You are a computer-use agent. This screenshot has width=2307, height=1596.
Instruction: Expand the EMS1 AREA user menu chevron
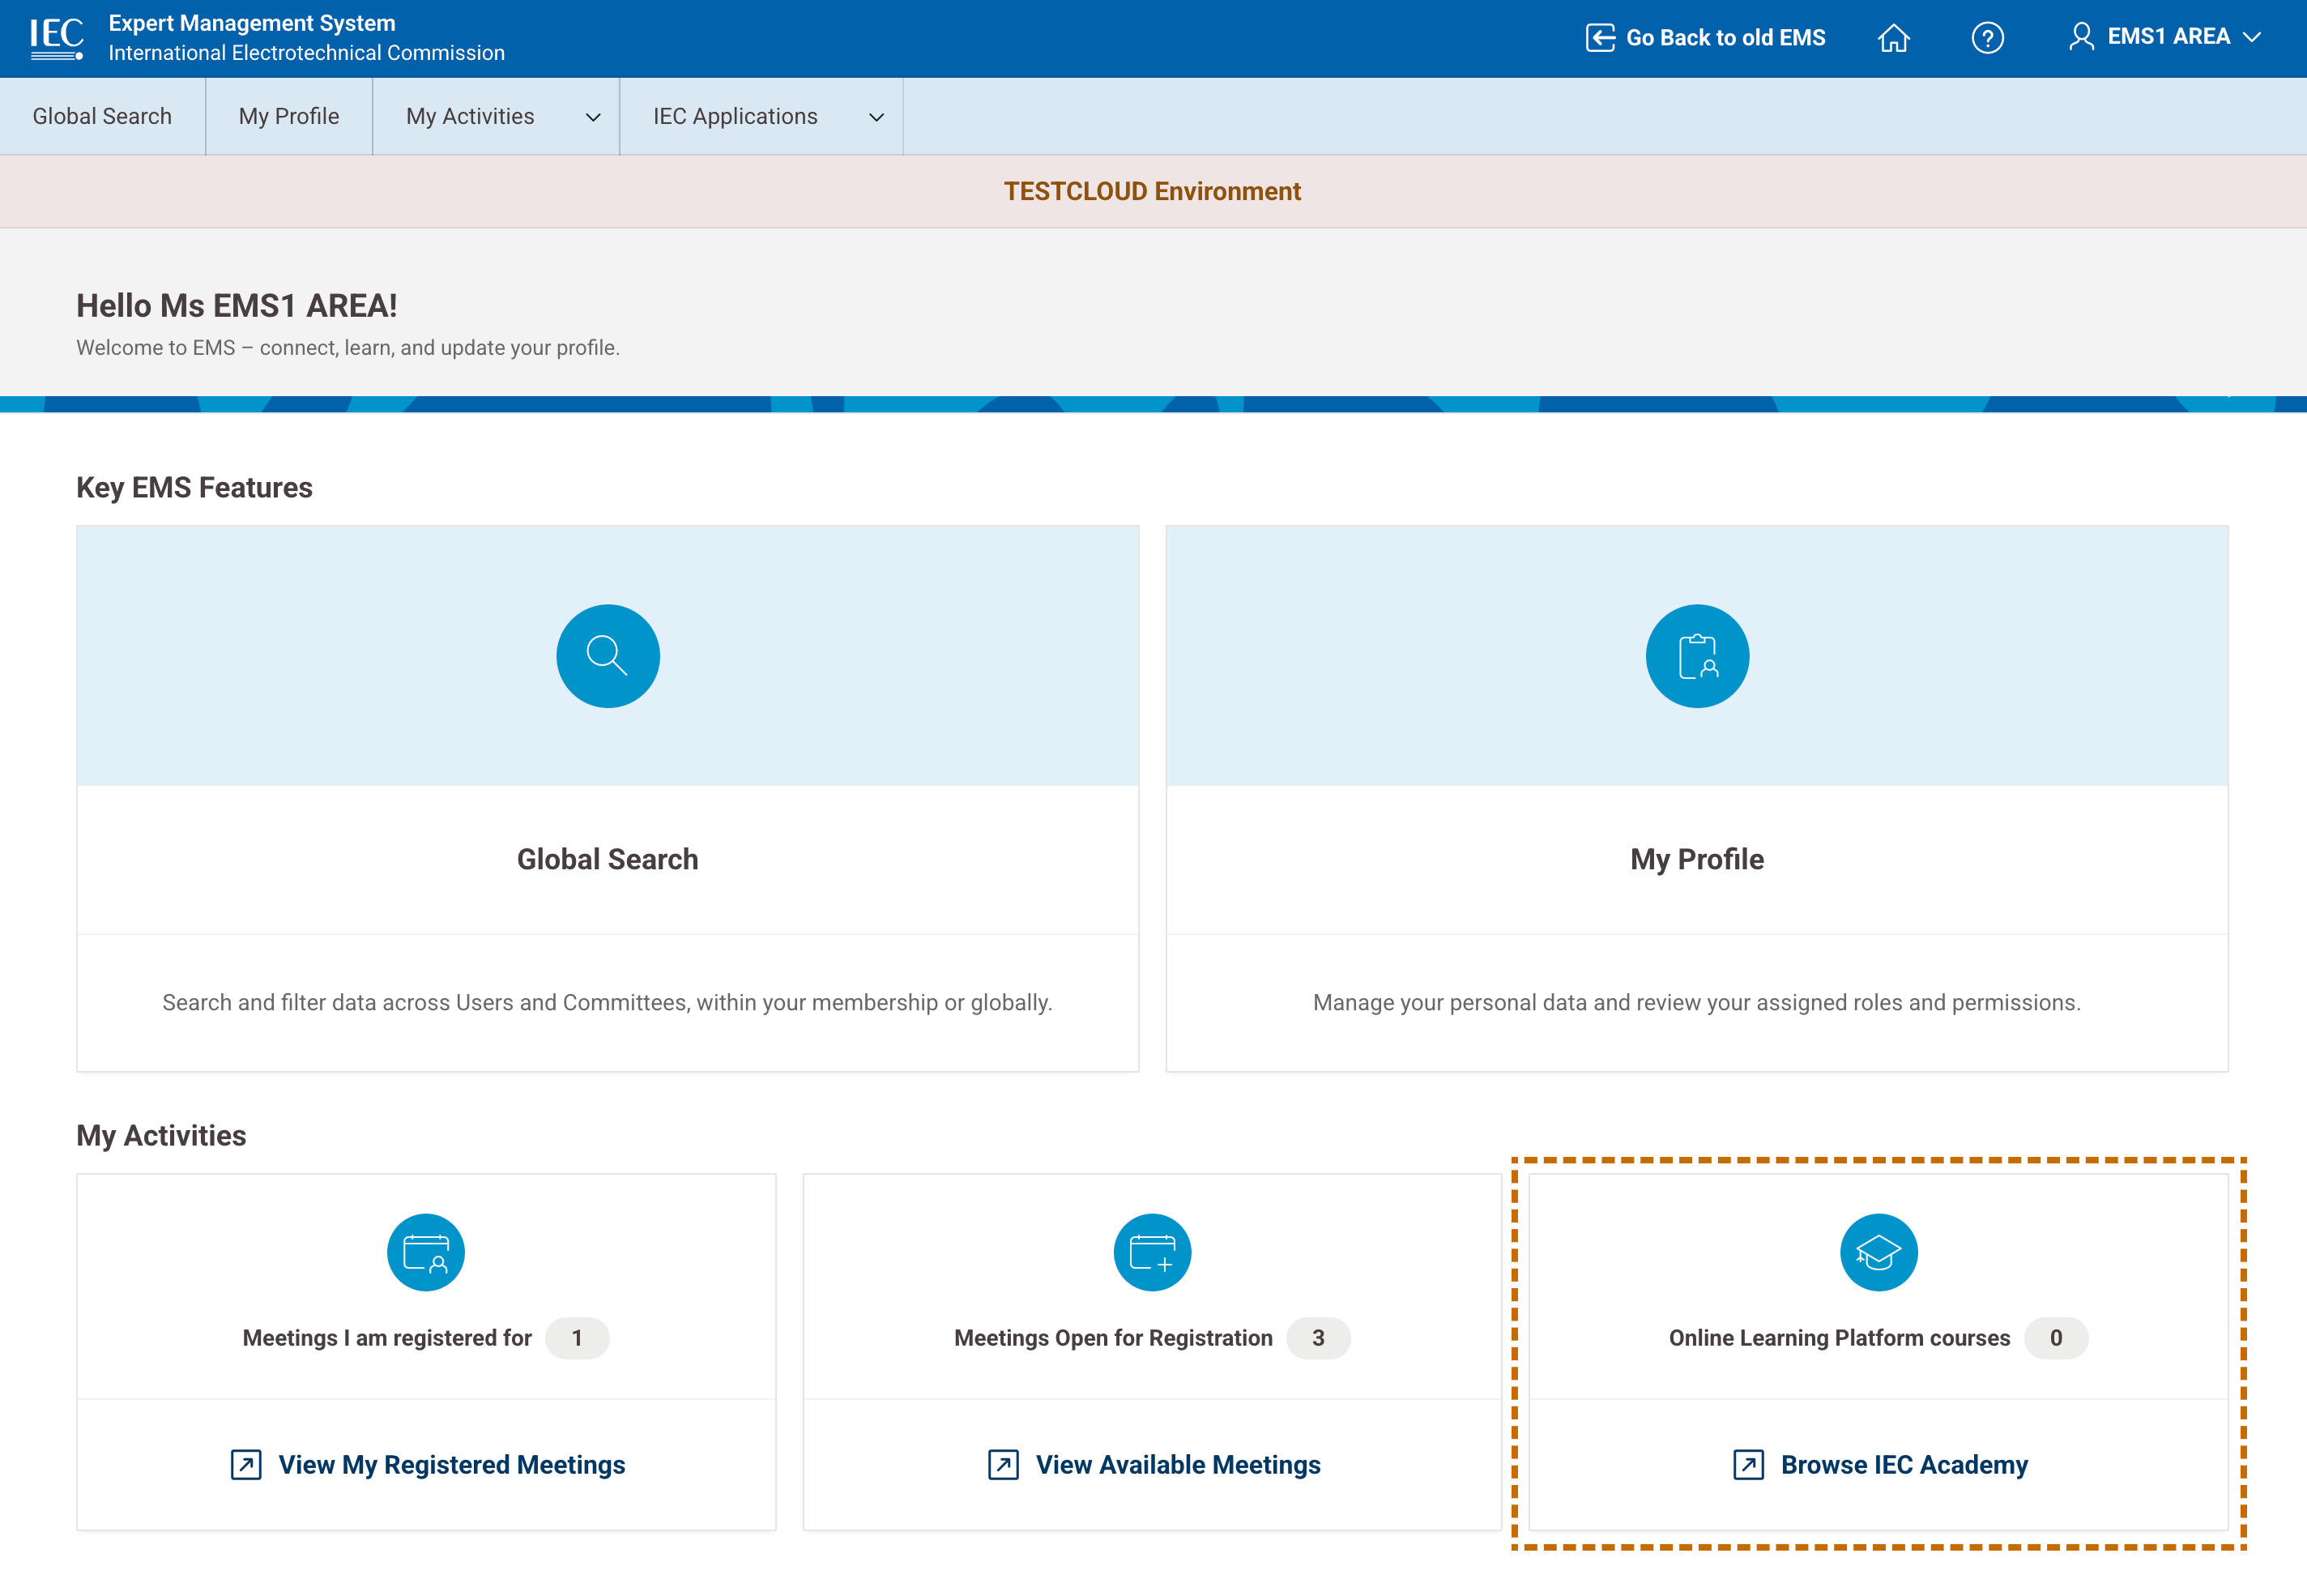pos(2252,37)
